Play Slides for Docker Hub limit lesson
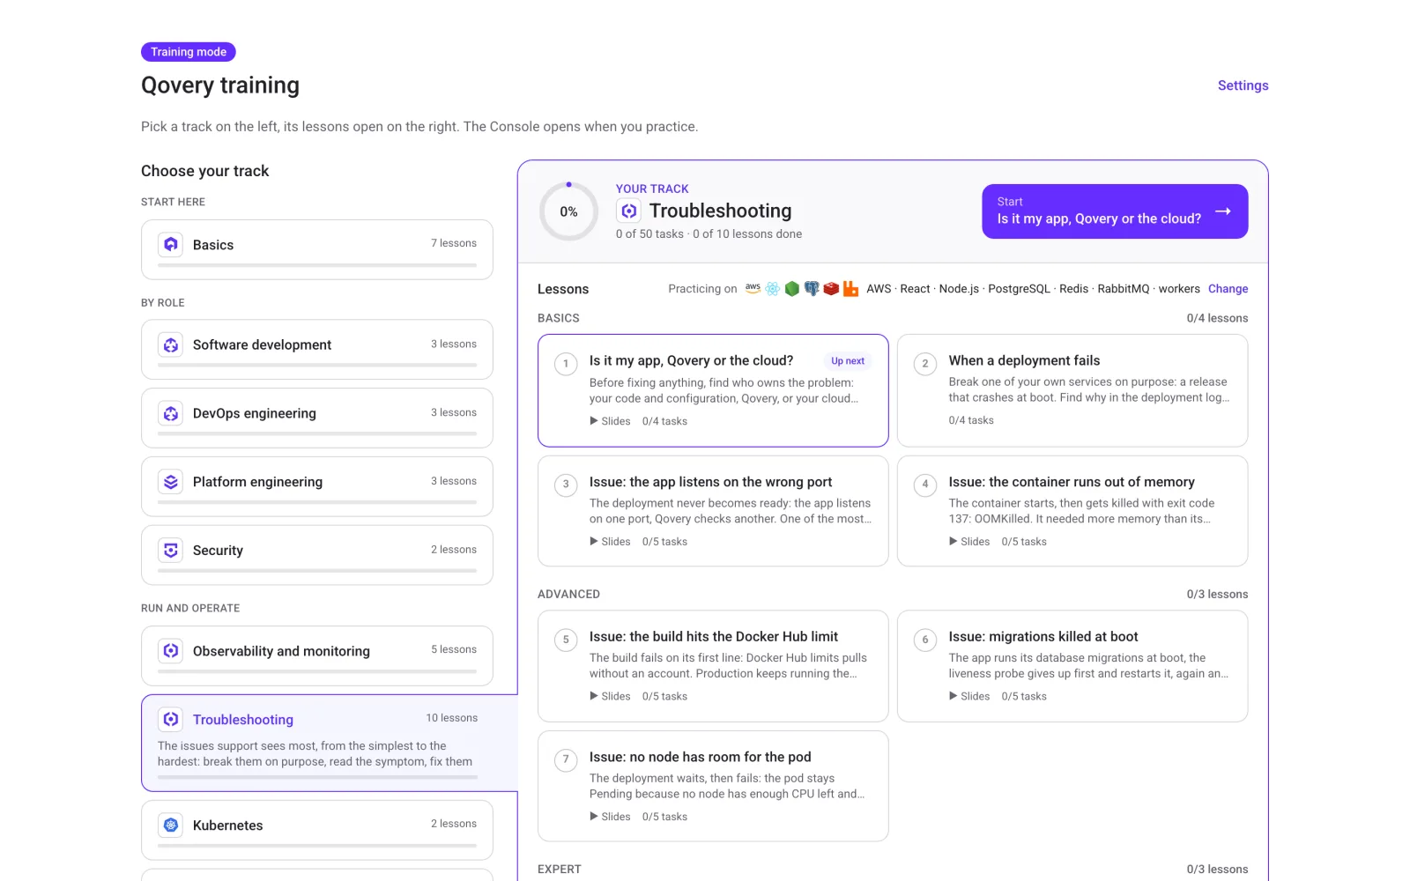 (x=610, y=696)
